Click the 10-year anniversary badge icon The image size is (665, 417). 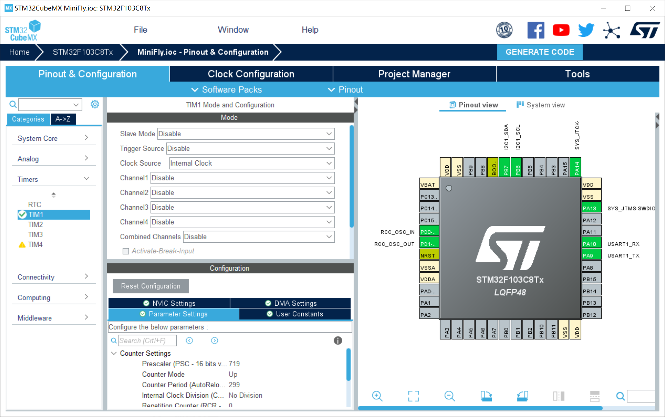pos(504,30)
